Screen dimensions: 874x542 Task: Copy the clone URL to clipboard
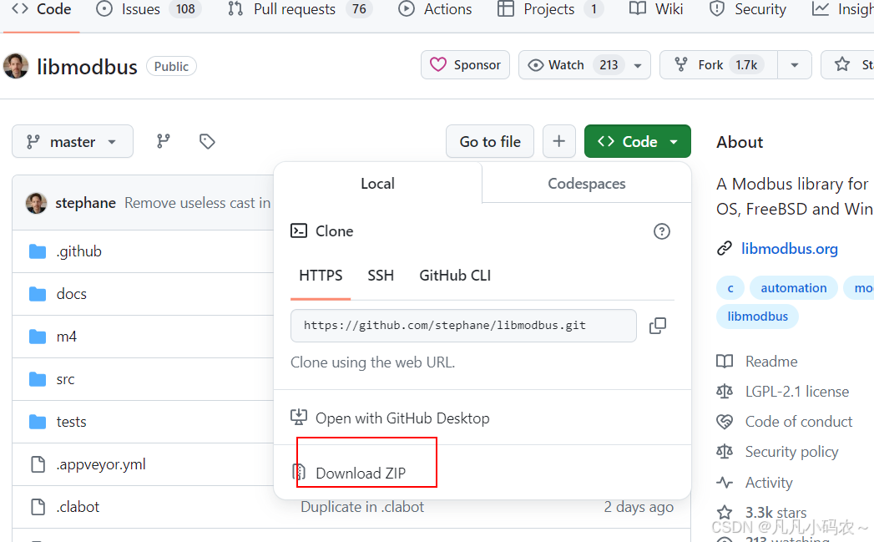click(x=658, y=326)
